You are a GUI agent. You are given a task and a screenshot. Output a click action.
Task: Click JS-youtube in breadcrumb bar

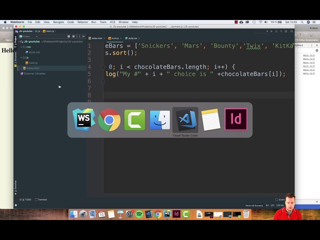point(24,31)
